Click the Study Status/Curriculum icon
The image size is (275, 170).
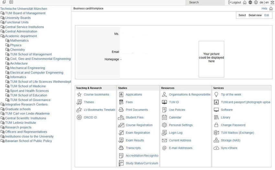click(121, 163)
